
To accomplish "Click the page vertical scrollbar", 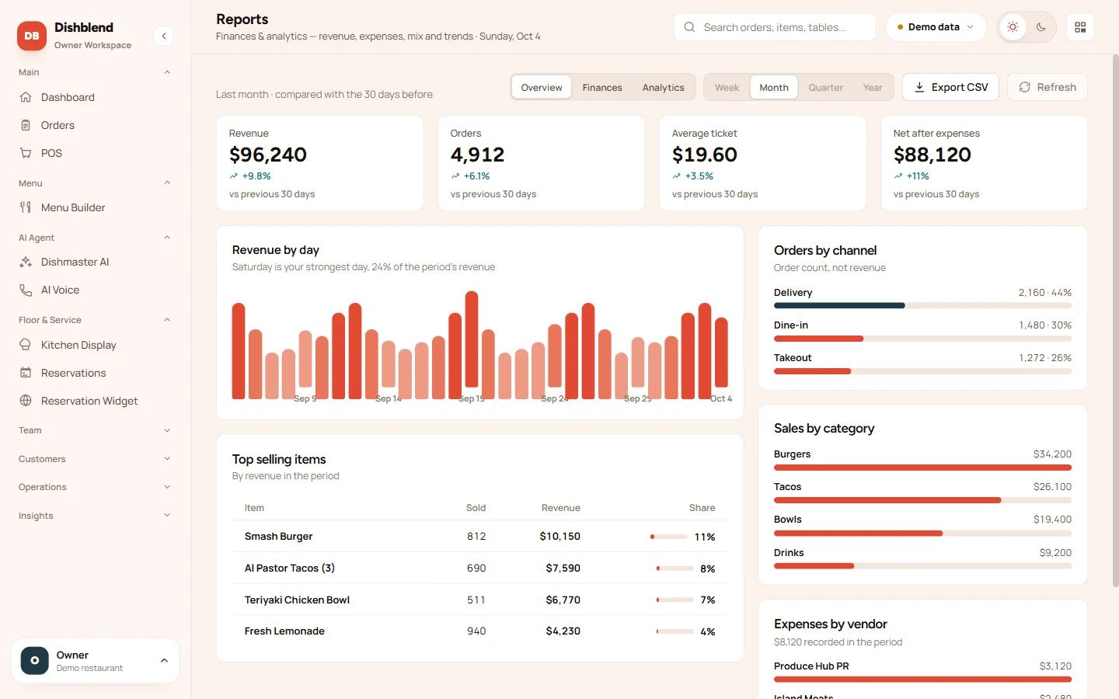I will [x=1115, y=320].
